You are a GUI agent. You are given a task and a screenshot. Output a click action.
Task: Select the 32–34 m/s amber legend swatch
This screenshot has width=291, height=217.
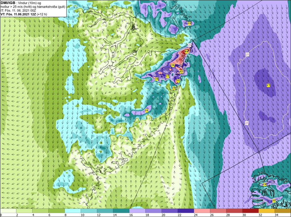[x=267, y=211]
